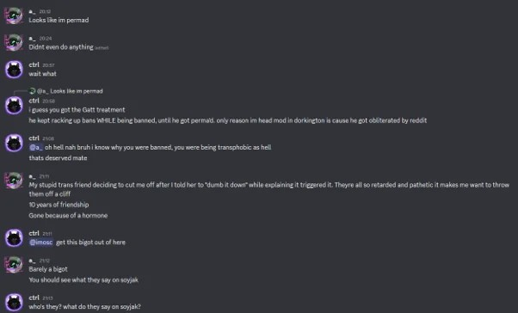Click a_ avatar beside "Looks like im permad"
Image resolution: width=518 pixels, height=313 pixels.
tap(14, 15)
